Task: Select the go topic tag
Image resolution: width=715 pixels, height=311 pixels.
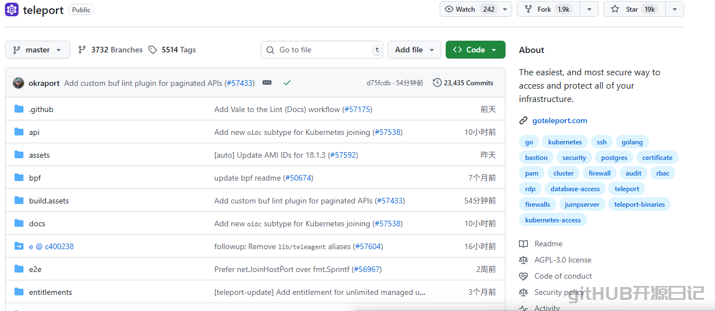Action: pyautogui.click(x=529, y=142)
